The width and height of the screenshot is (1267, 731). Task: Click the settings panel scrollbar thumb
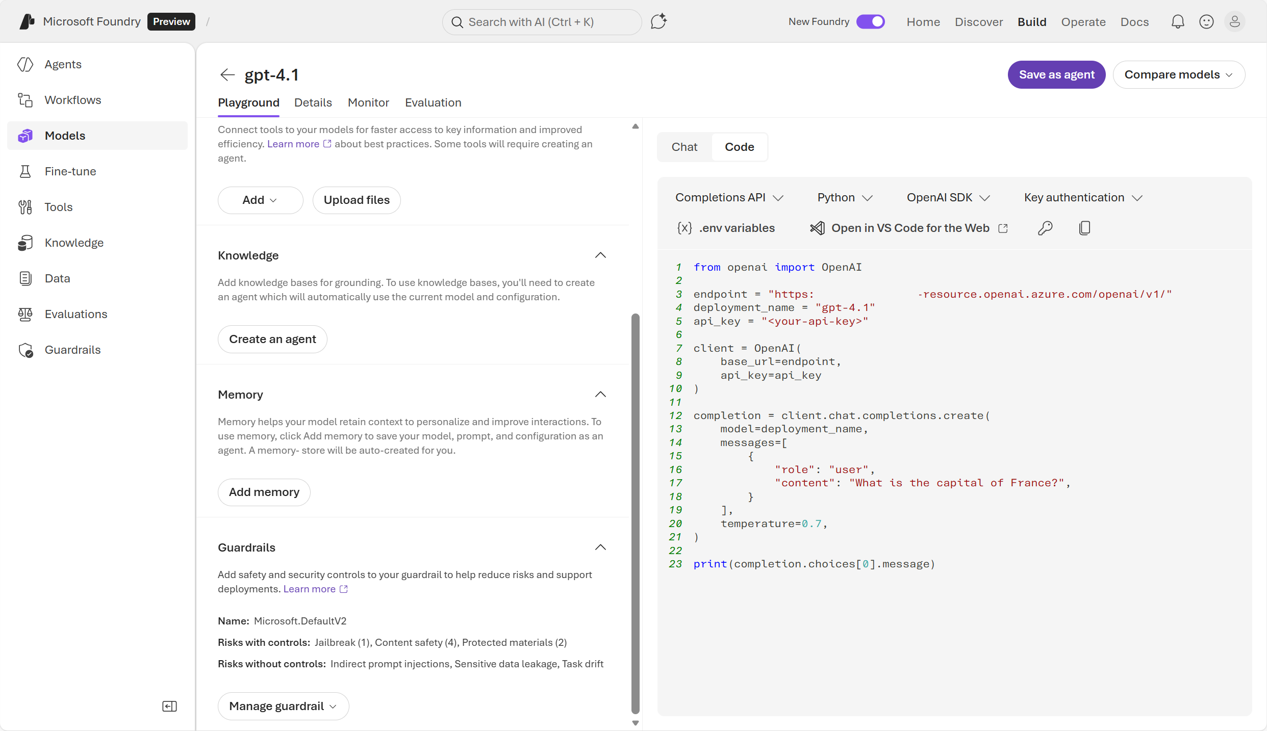pos(635,514)
